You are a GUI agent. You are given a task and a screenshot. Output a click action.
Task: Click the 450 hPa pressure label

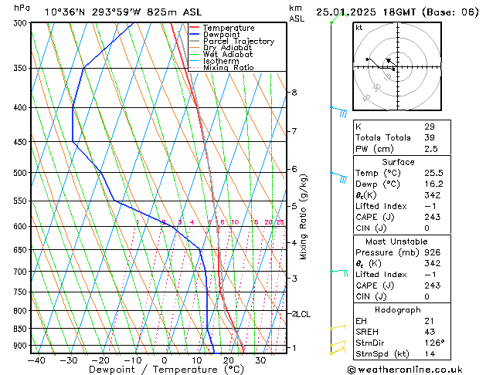coord(22,142)
